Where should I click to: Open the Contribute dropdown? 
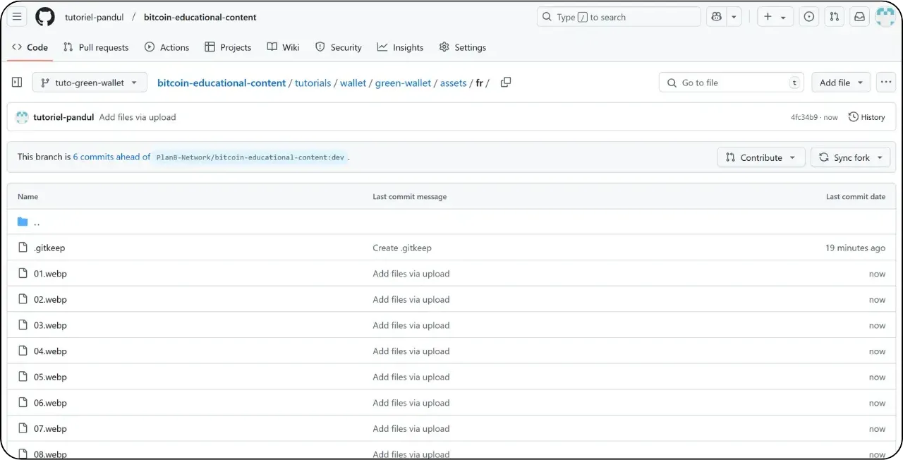[760, 157]
